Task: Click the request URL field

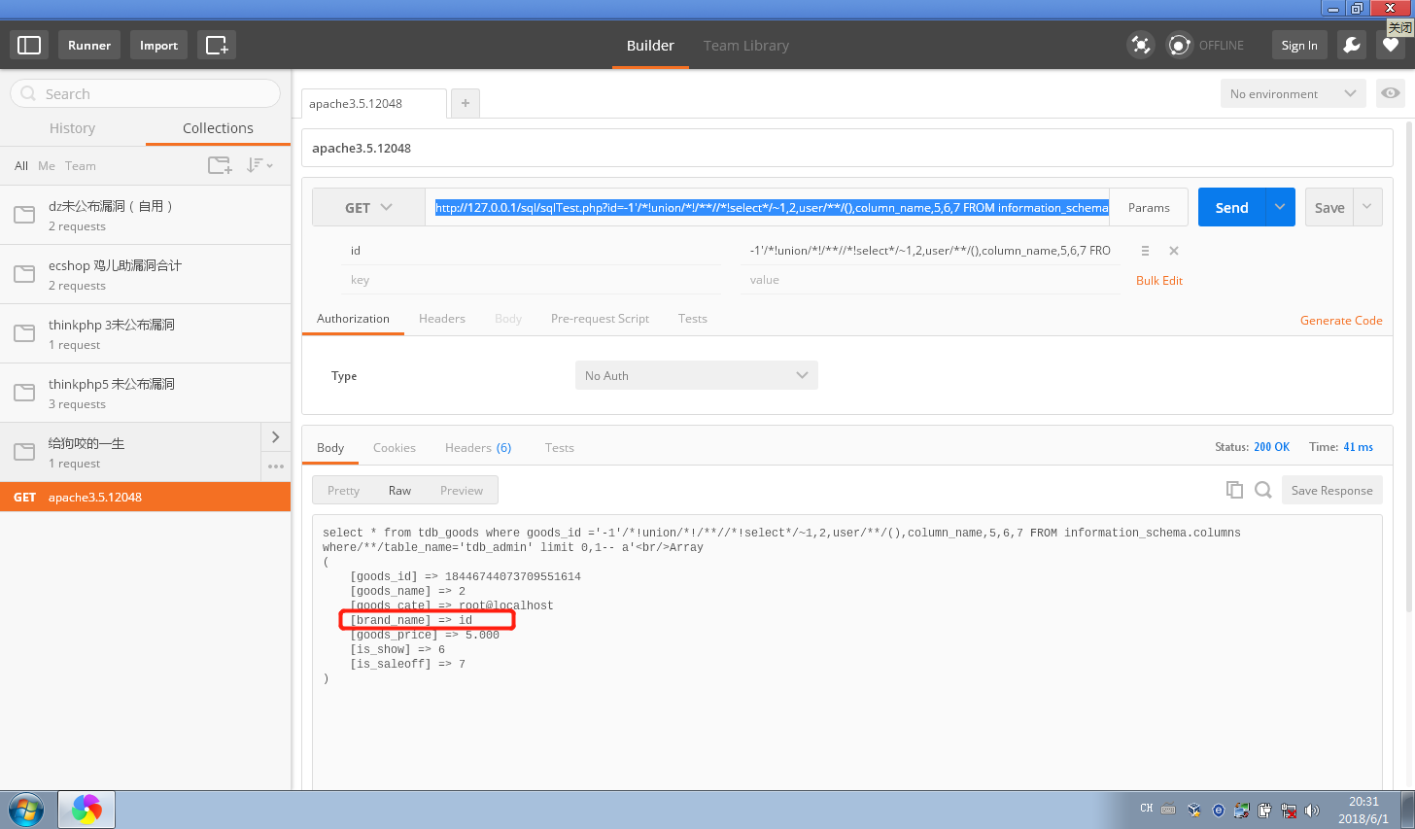Action: (x=767, y=207)
